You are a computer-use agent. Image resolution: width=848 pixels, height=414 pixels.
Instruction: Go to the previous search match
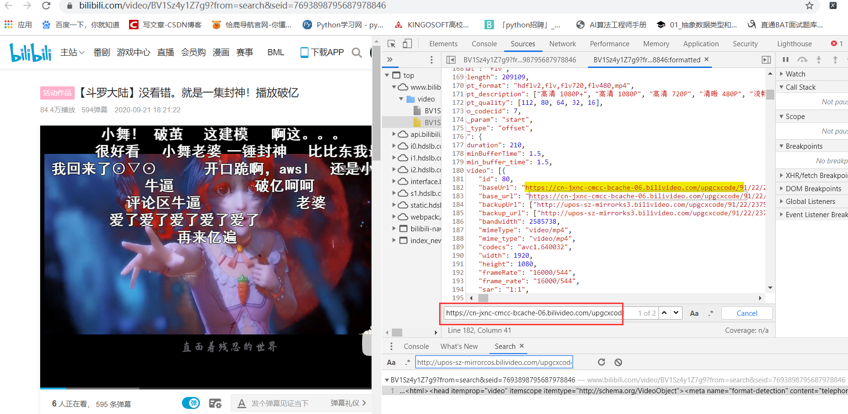(x=664, y=313)
